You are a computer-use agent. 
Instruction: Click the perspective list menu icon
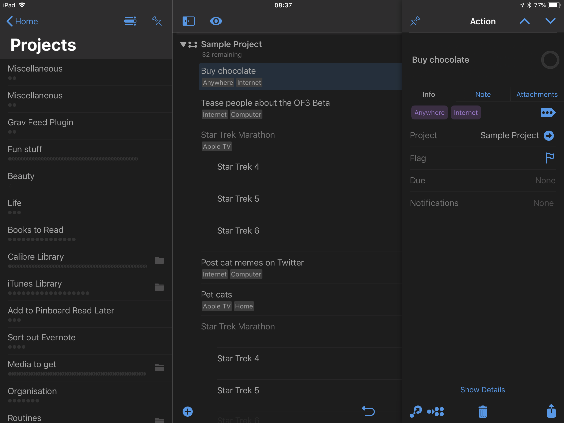pos(130,21)
